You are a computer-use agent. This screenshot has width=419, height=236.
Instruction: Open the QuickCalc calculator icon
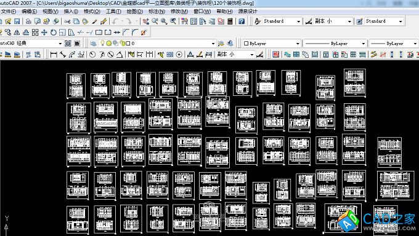[x=230, y=22]
